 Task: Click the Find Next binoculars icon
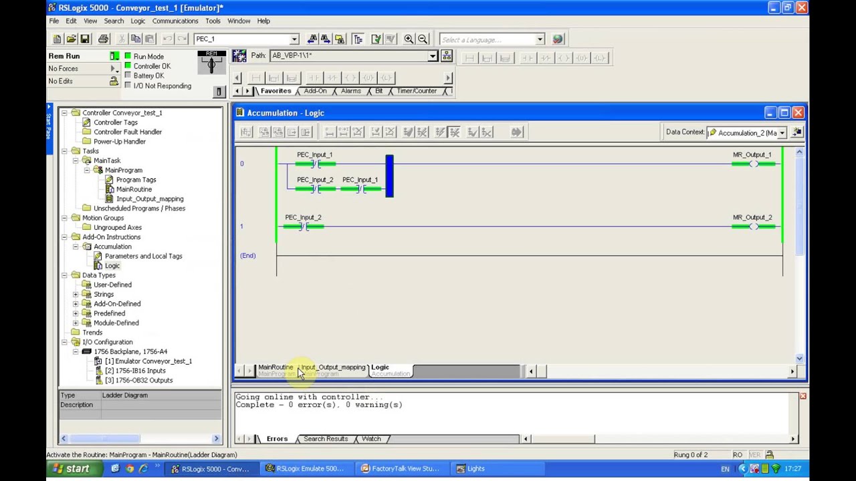pyautogui.click(x=325, y=39)
